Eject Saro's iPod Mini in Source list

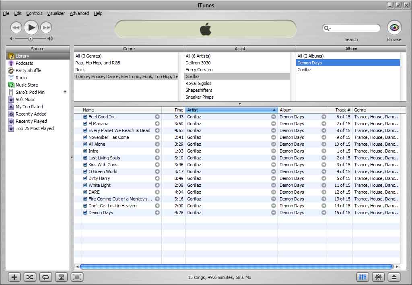[x=65, y=92]
